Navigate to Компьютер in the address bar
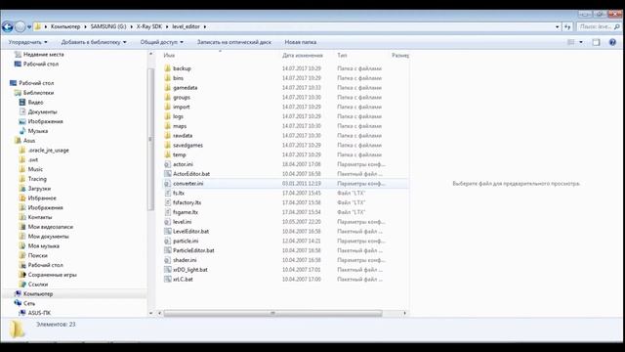 pyautogui.click(x=65, y=26)
